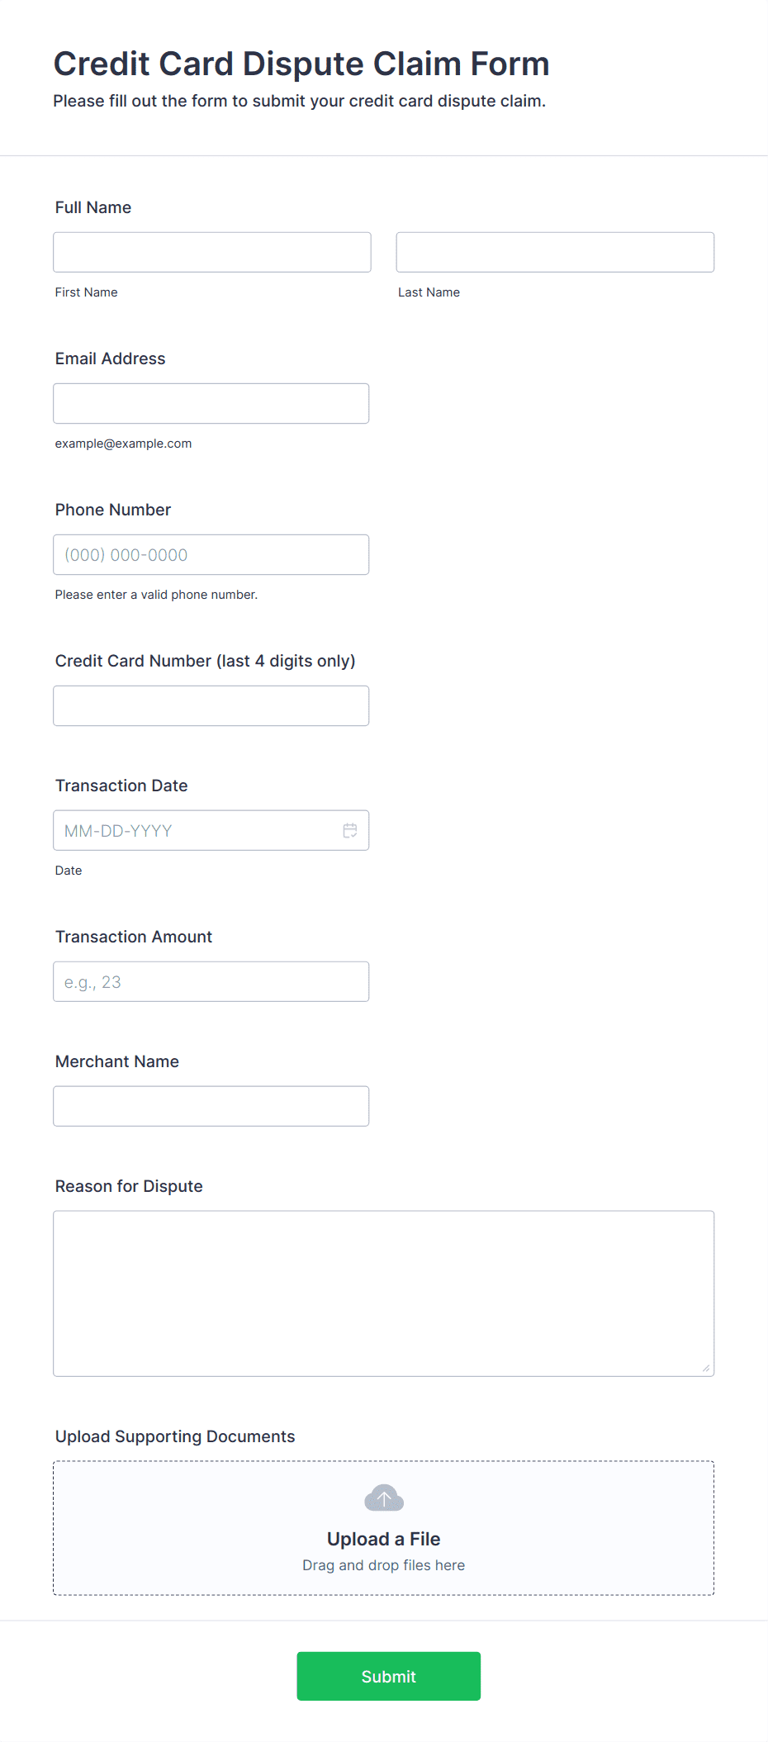
Task: Click the Reason for Dispute label
Action: pos(129,1186)
